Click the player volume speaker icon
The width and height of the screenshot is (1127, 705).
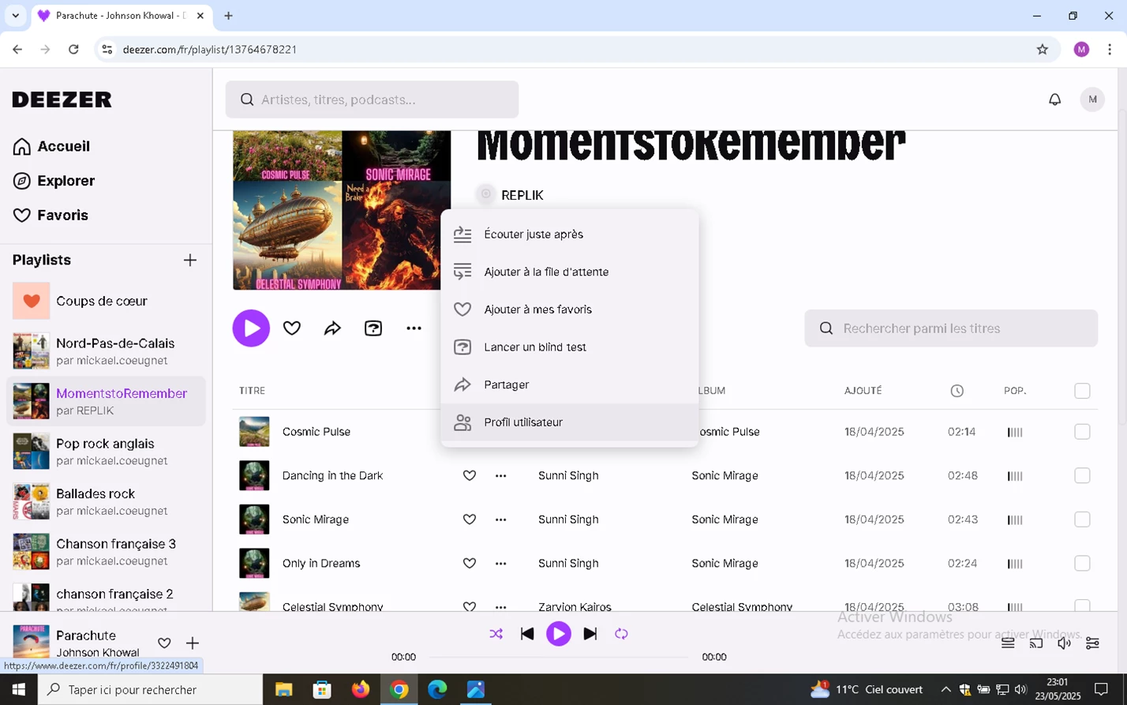coord(1065,643)
